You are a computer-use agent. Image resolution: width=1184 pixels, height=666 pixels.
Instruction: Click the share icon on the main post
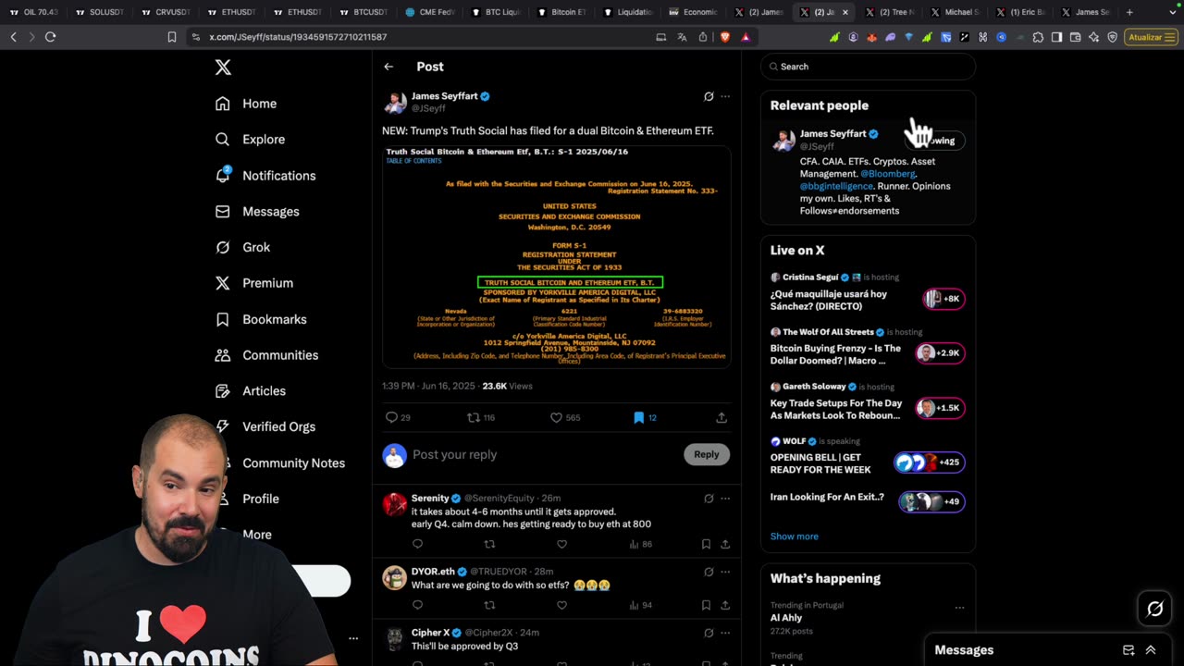click(x=721, y=417)
